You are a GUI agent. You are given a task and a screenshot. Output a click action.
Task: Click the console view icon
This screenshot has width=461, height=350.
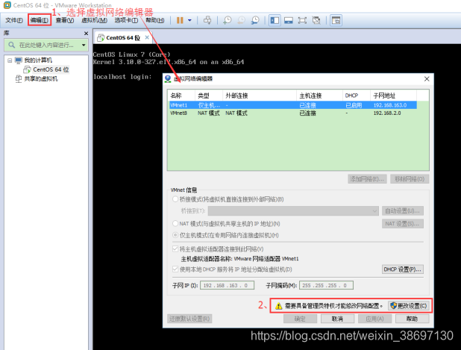336,20
